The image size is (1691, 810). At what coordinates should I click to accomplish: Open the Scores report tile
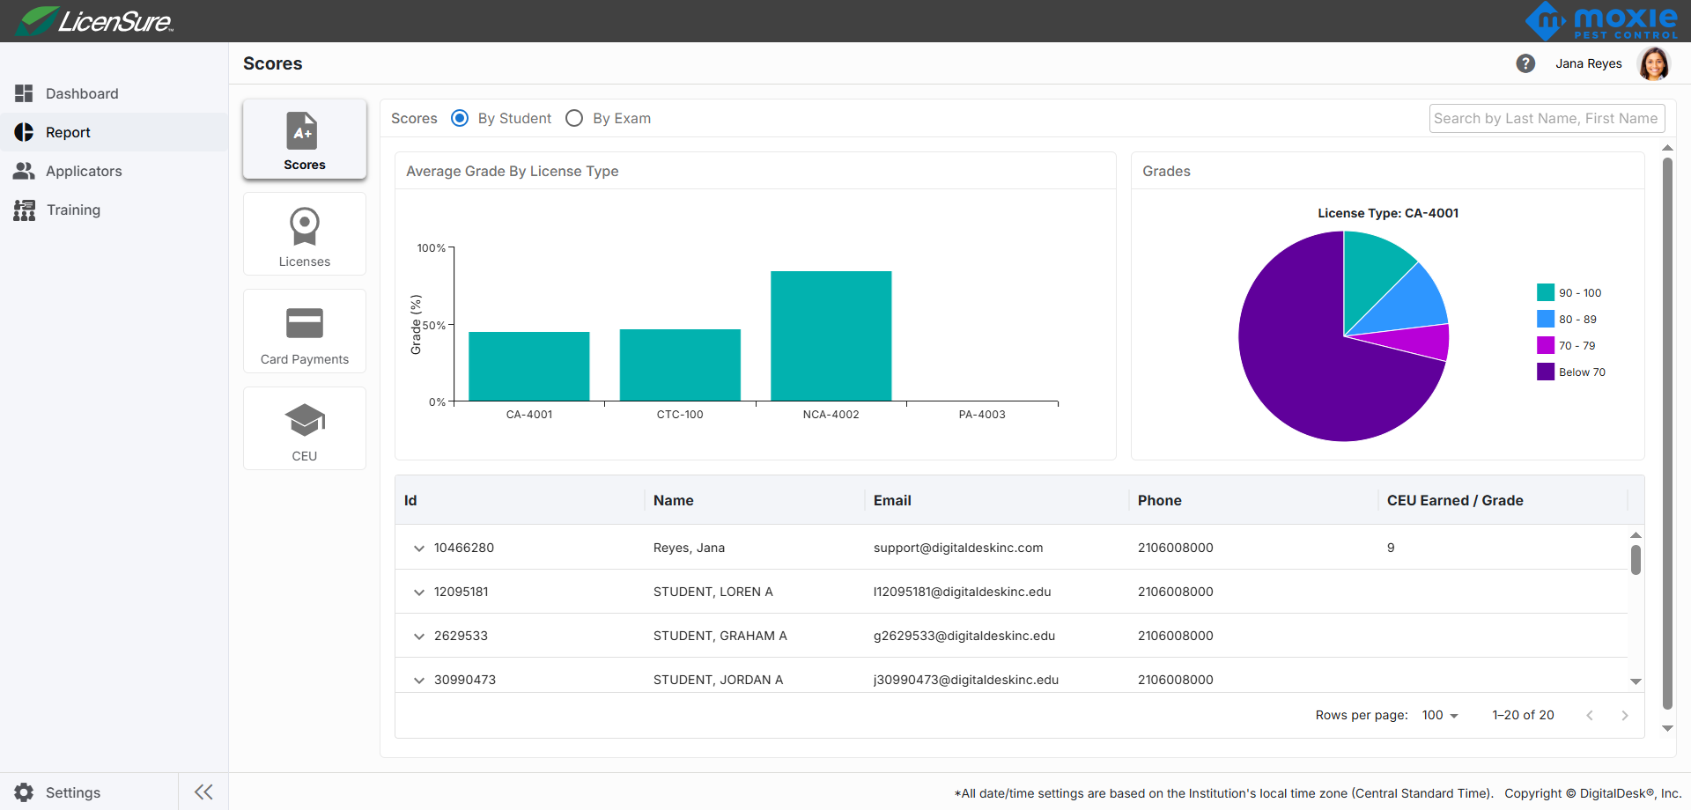304,140
